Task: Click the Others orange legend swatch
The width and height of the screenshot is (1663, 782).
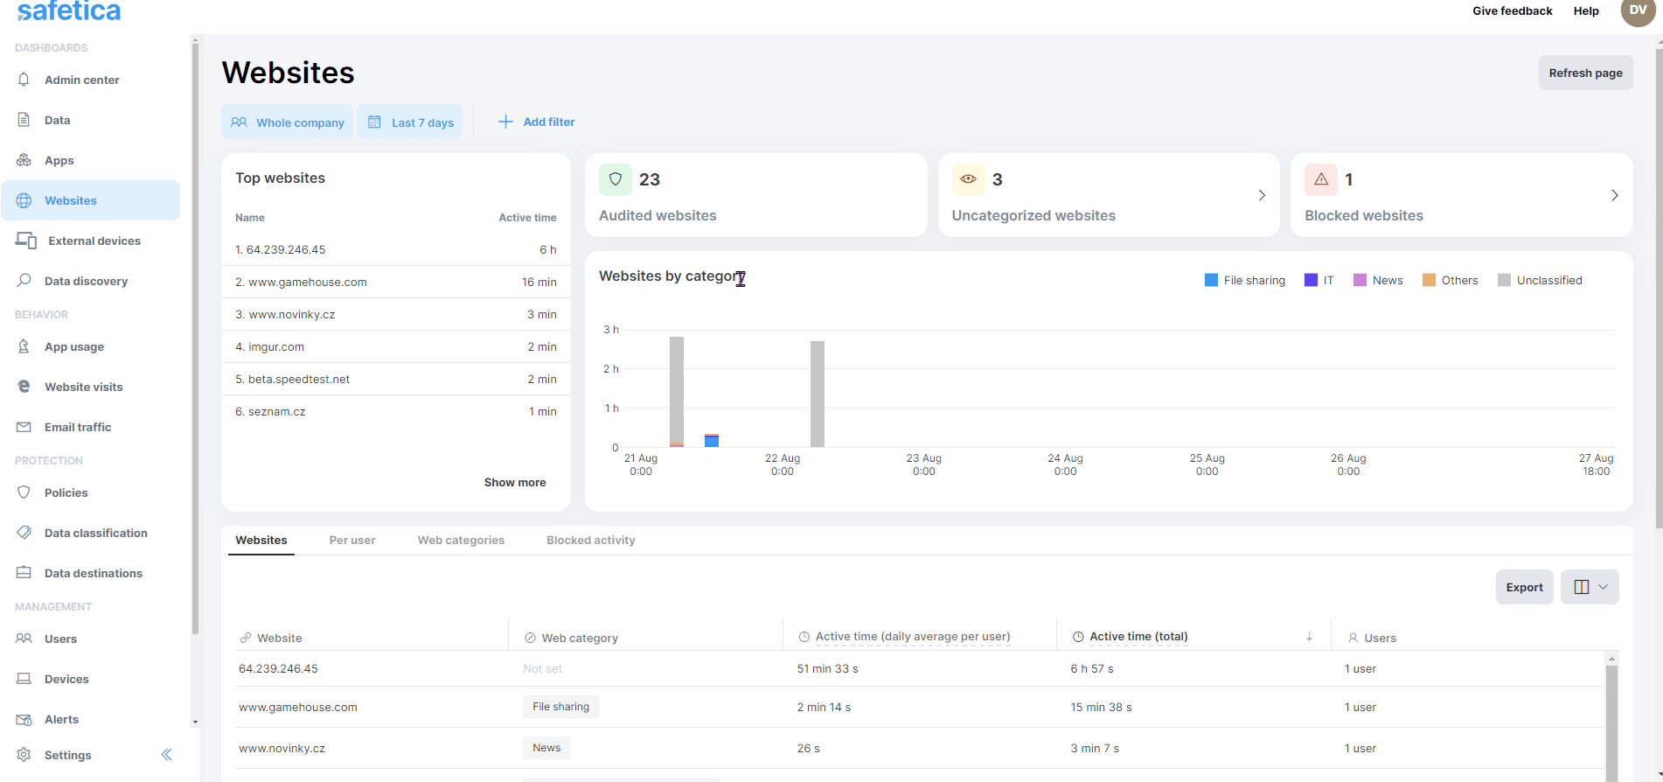Action: click(1429, 280)
